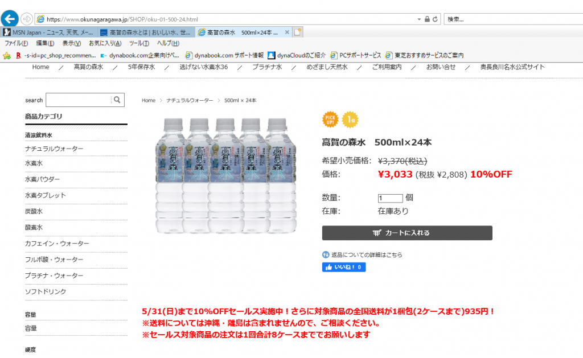Click the water bottles product image
The height and width of the screenshot is (358, 583).
click(x=225, y=175)
